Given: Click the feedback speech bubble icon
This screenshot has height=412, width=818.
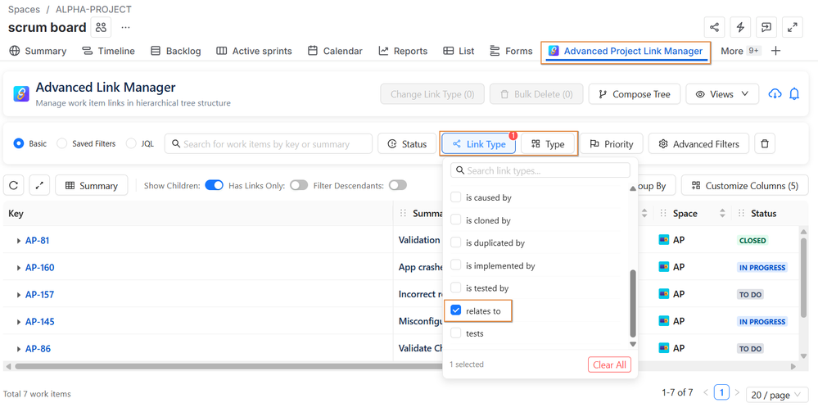Looking at the screenshot, I should pyautogui.click(x=766, y=27).
